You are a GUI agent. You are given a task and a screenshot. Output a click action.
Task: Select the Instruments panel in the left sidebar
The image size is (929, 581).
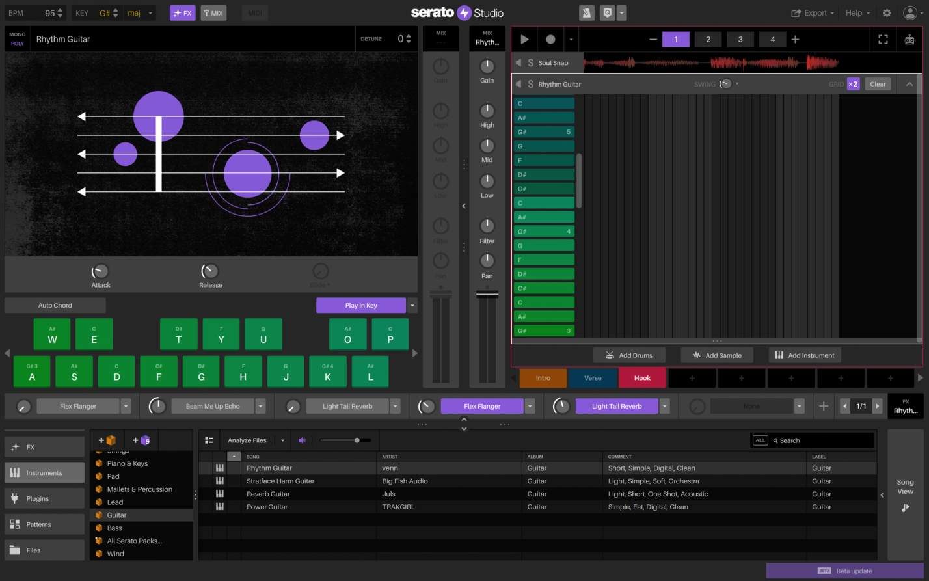pyautogui.click(x=44, y=472)
